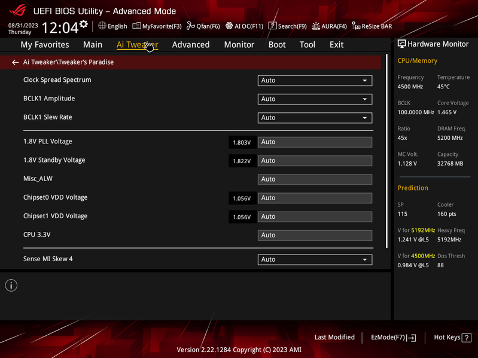Image resolution: width=478 pixels, height=358 pixels.
Task: Click the 1.803V current reading
Action: (242, 142)
